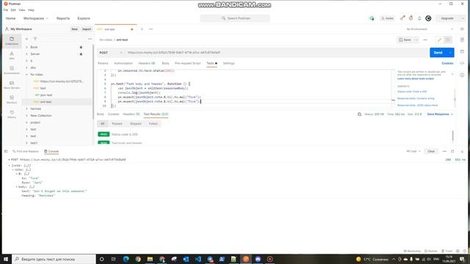This screenshot has width=470, height=264.
Task: Click the Import button
Action: click(87, 29)
